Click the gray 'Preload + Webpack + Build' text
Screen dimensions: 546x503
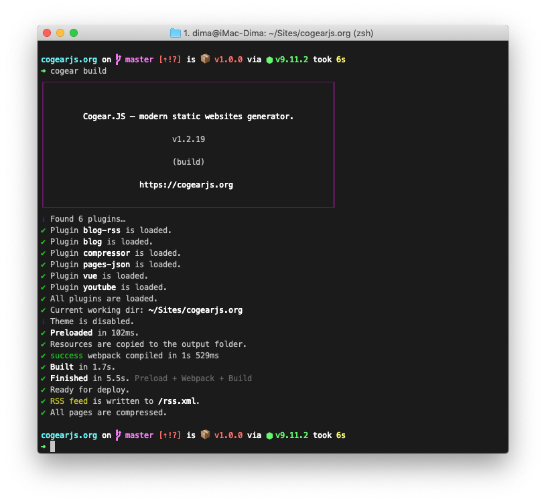[x=193, y=378]
